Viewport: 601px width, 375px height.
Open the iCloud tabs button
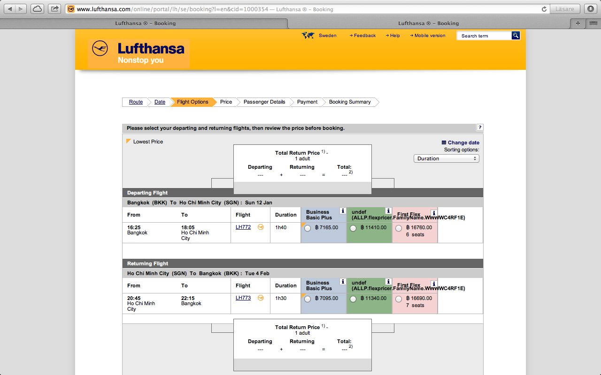coord(37,9)
